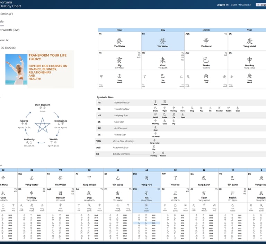Select the Year column header
This screenshot has width=266, height=244.
[x=249, y=30]
